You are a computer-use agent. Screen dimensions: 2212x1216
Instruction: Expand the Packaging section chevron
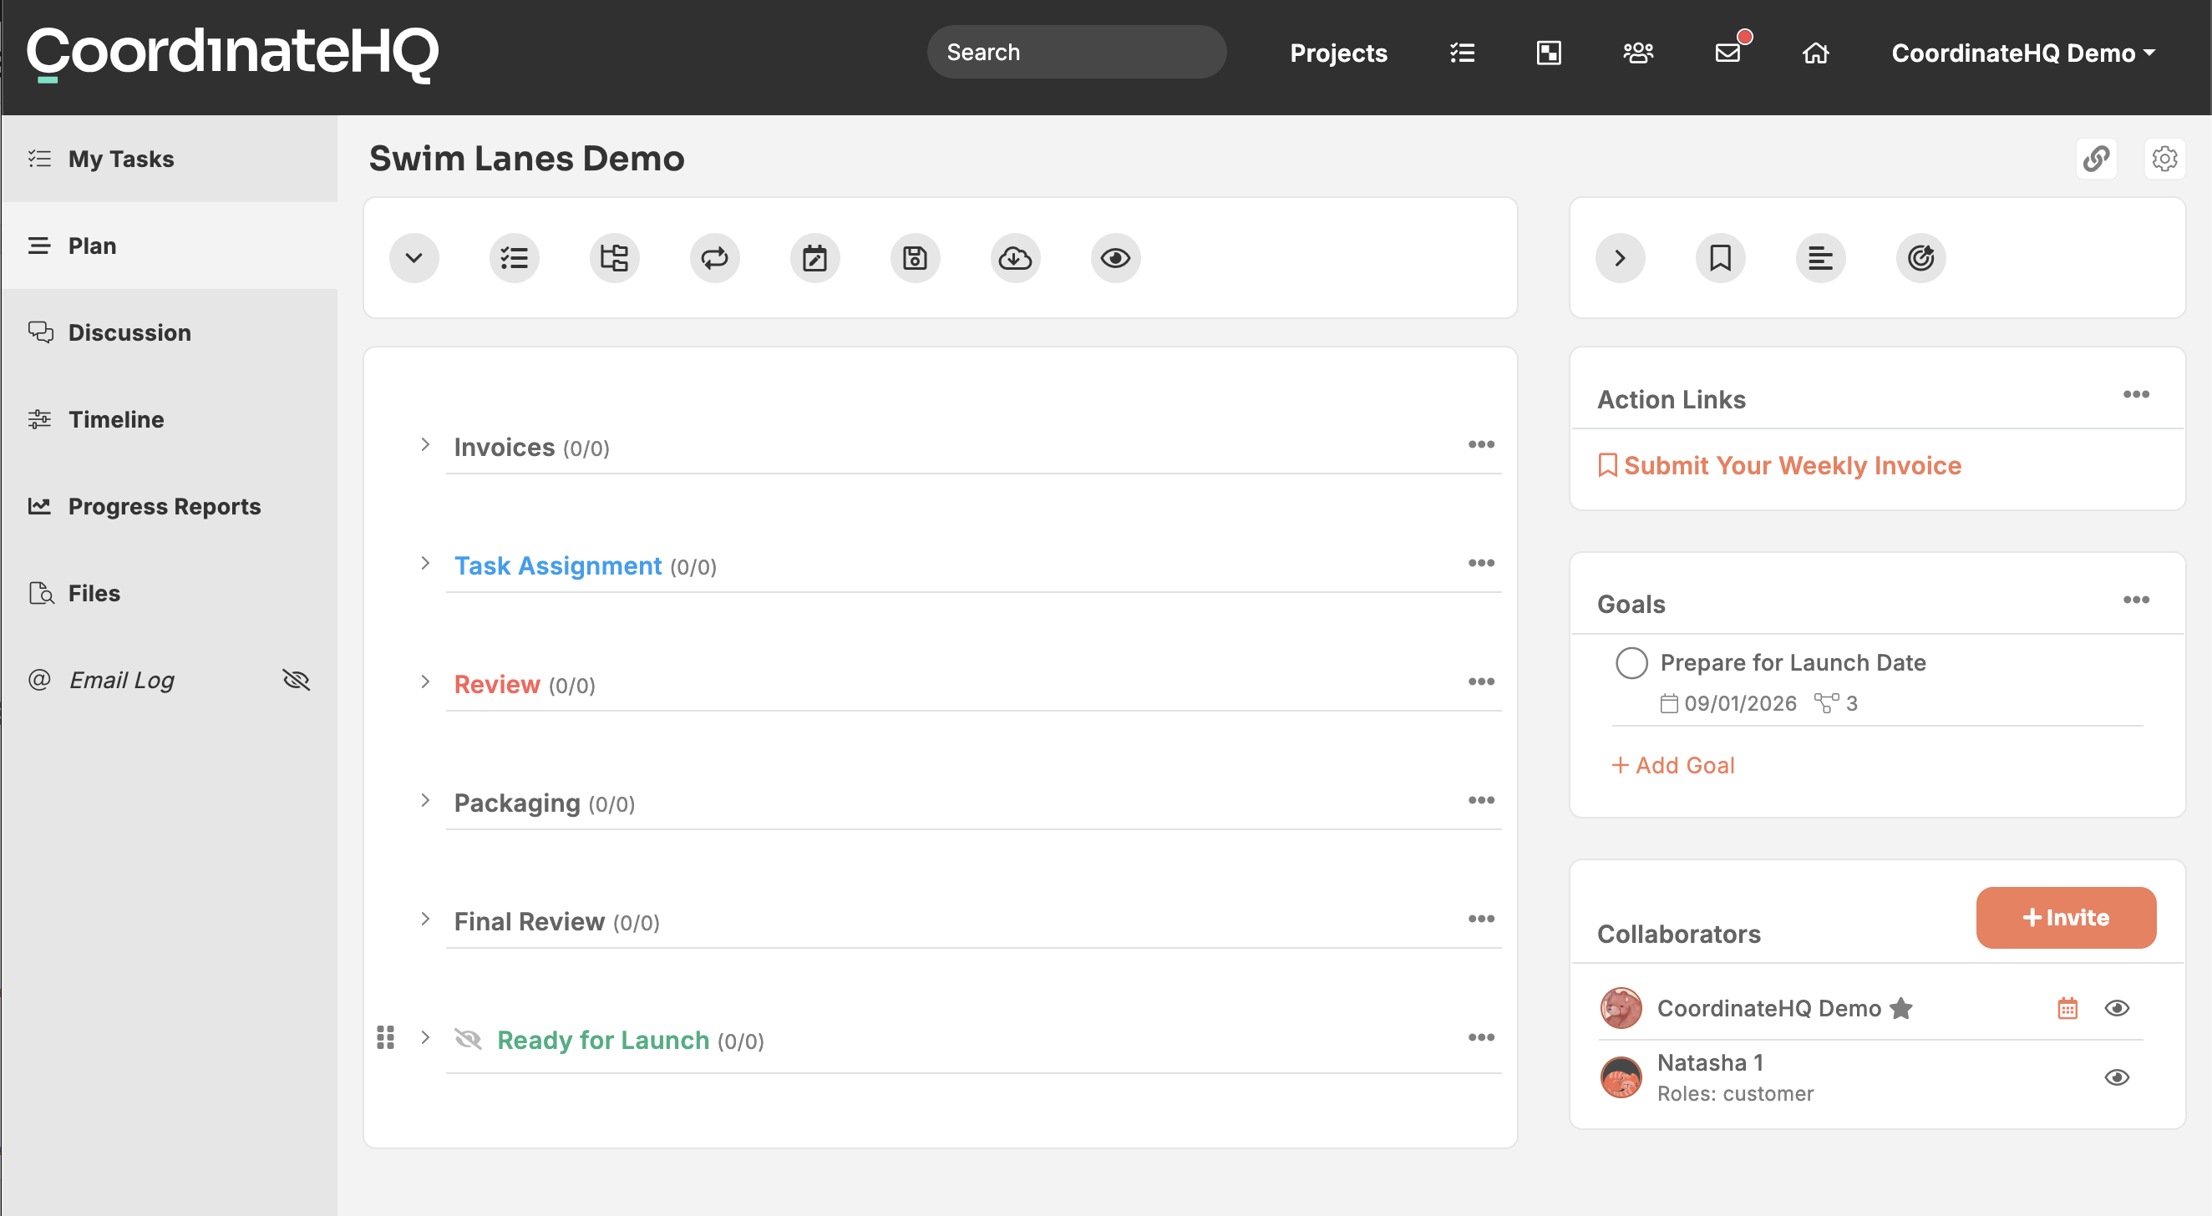(x=425, y=800)
